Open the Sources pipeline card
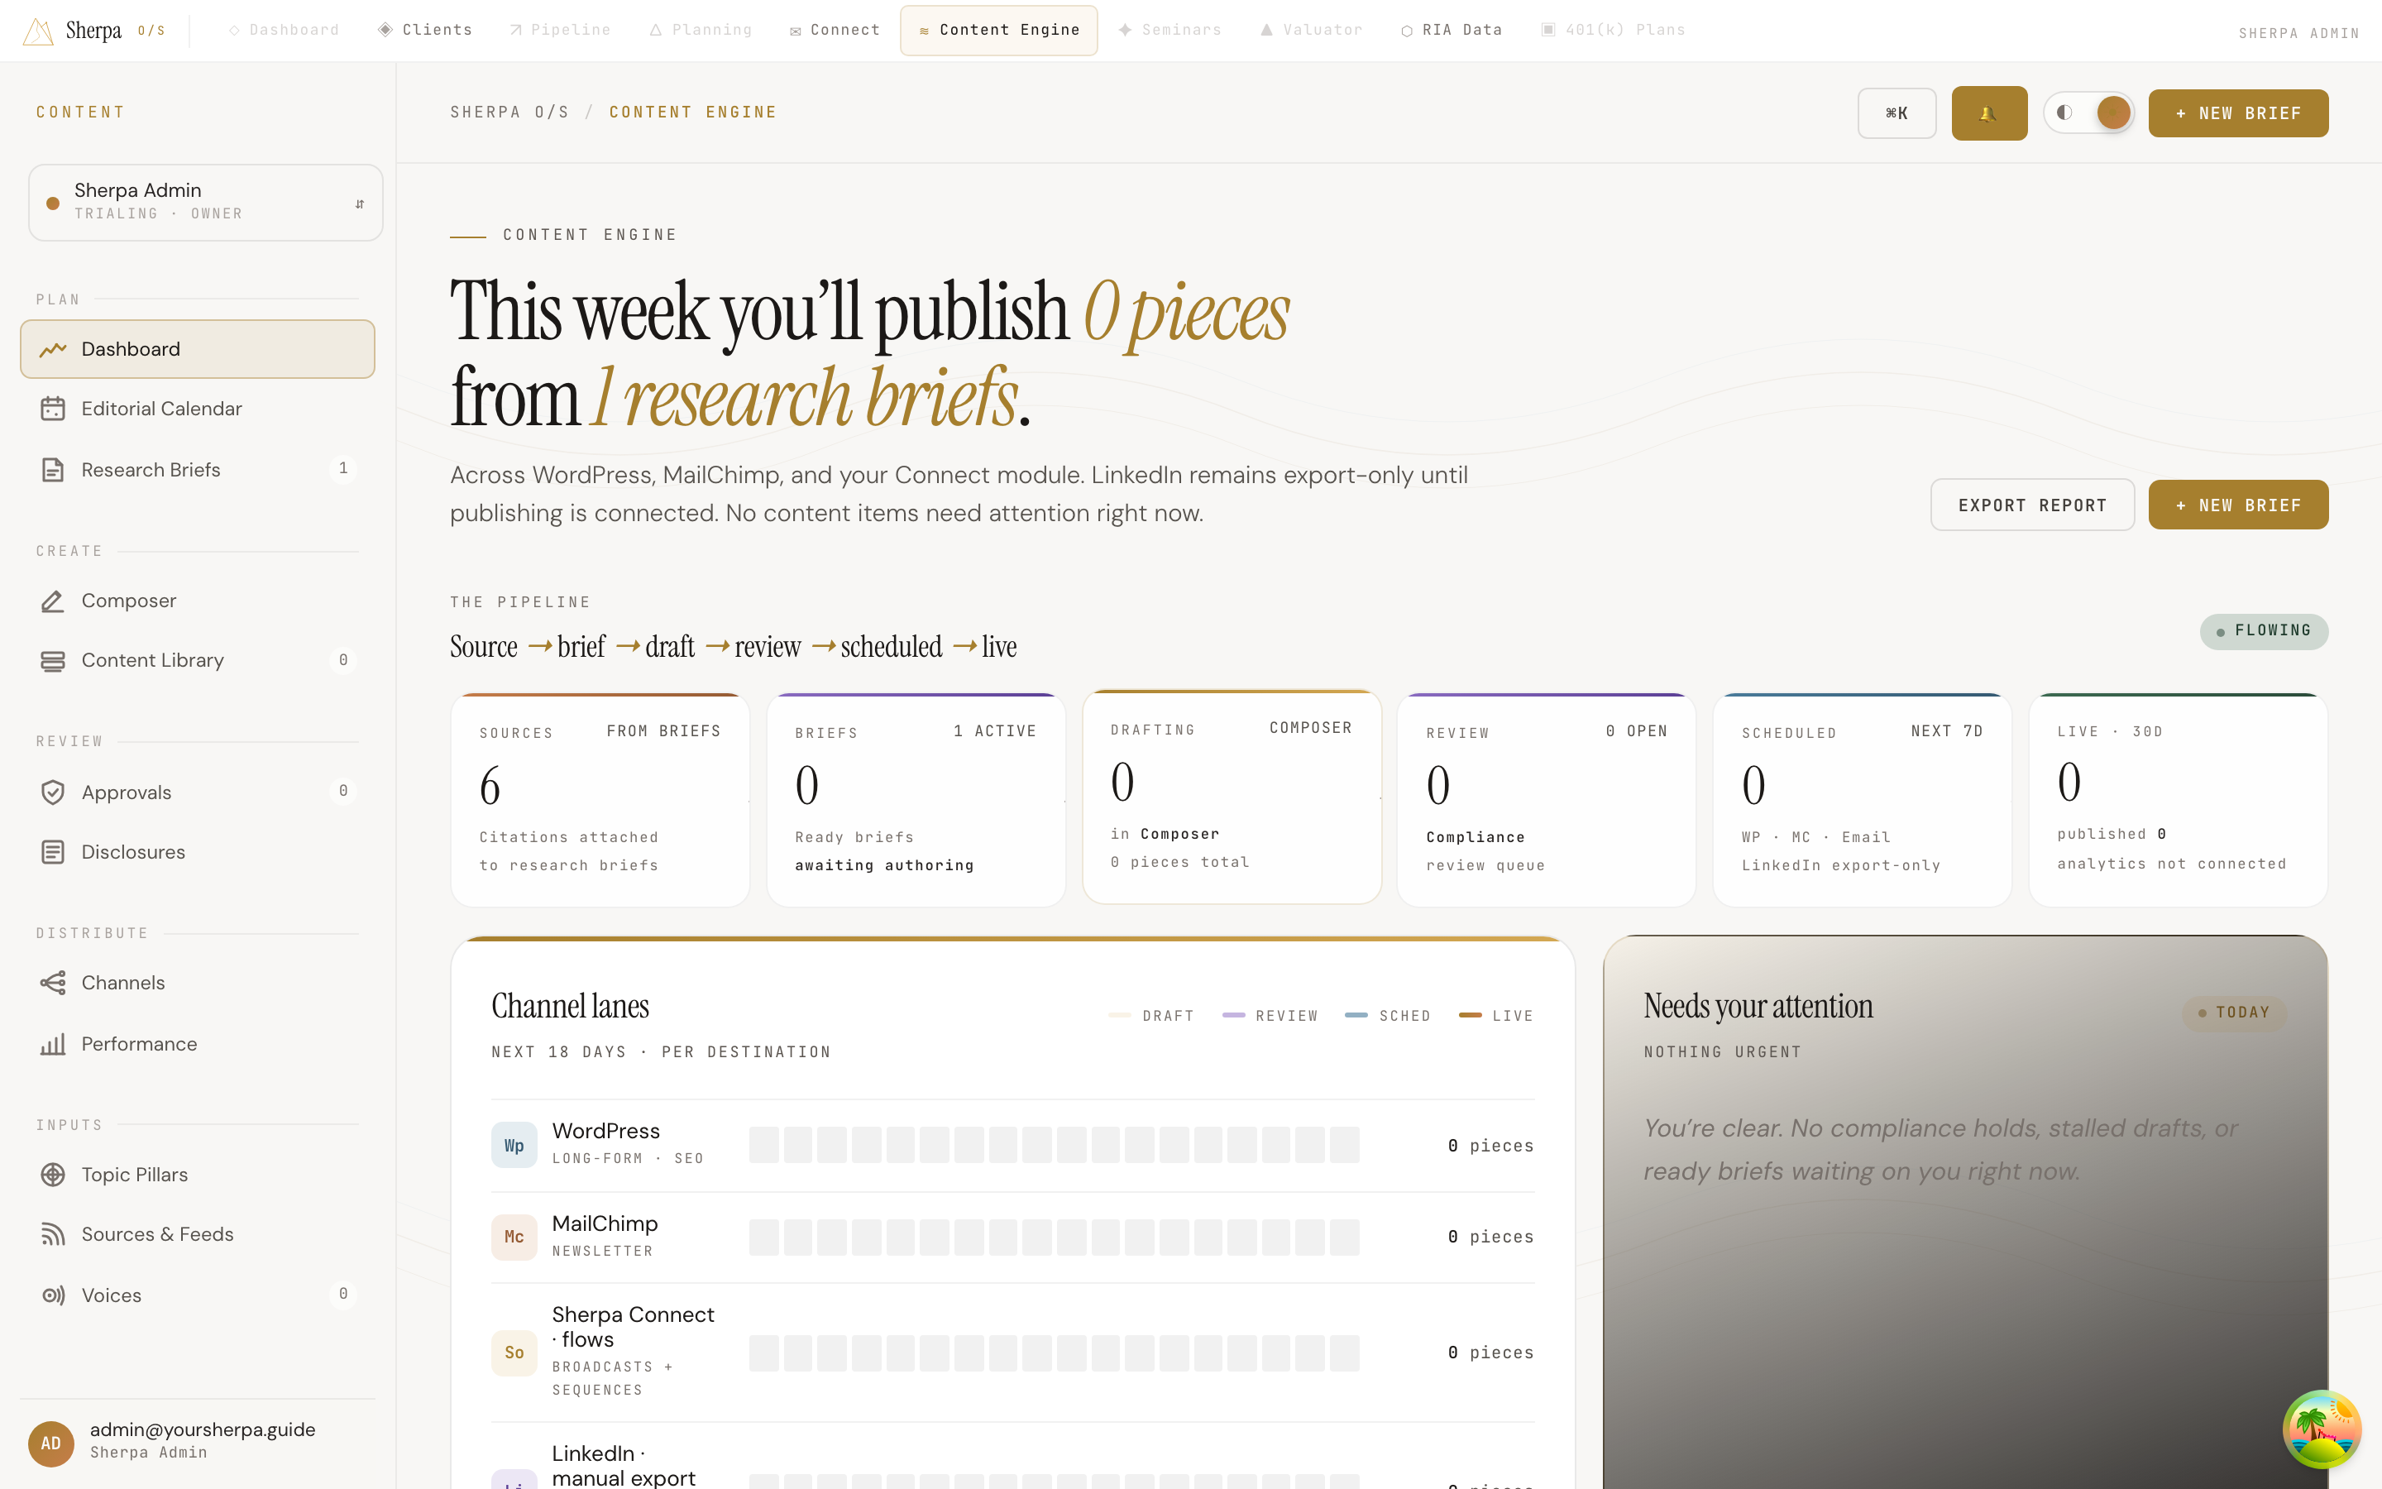2382x1489 pixels. 600,800
